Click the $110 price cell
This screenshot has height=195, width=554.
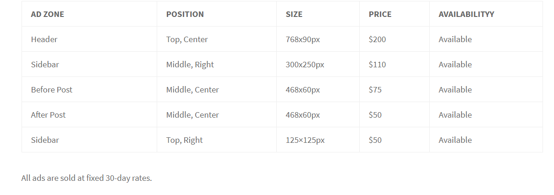pyautogui.click(x=395, y=65)
